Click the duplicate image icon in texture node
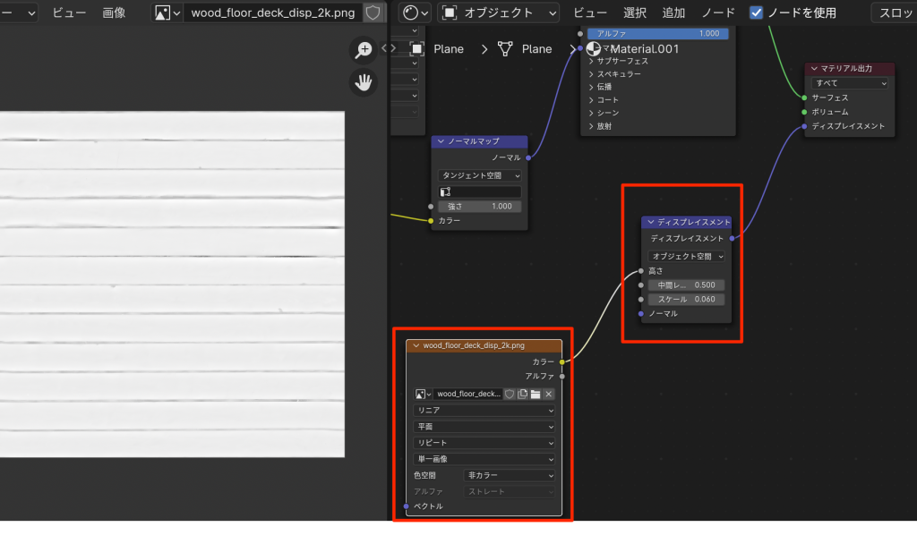Viewport: 917px width, 544px height. (x=521, y=394)
